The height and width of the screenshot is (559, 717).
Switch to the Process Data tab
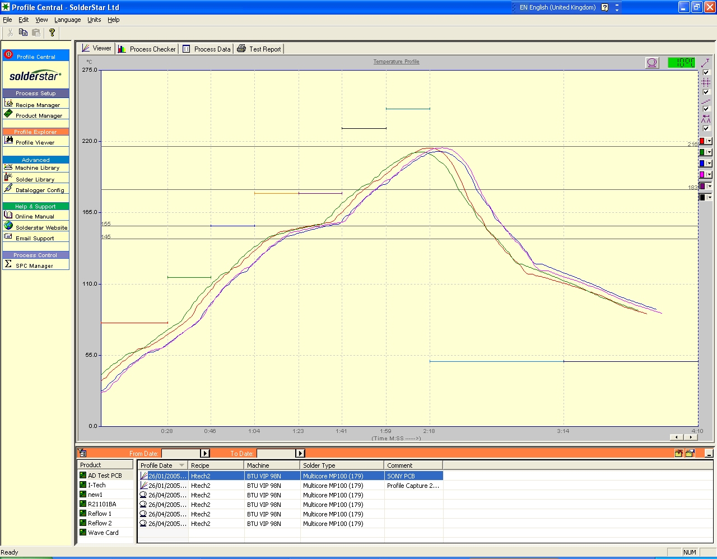tap(206, 49)
